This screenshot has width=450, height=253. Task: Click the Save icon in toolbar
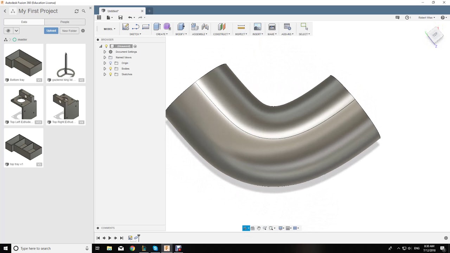[x=120, y=18]
